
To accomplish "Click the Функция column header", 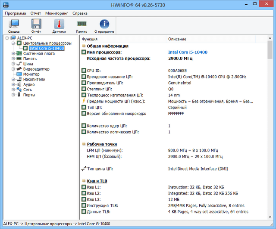I will [x=122, y=39].
